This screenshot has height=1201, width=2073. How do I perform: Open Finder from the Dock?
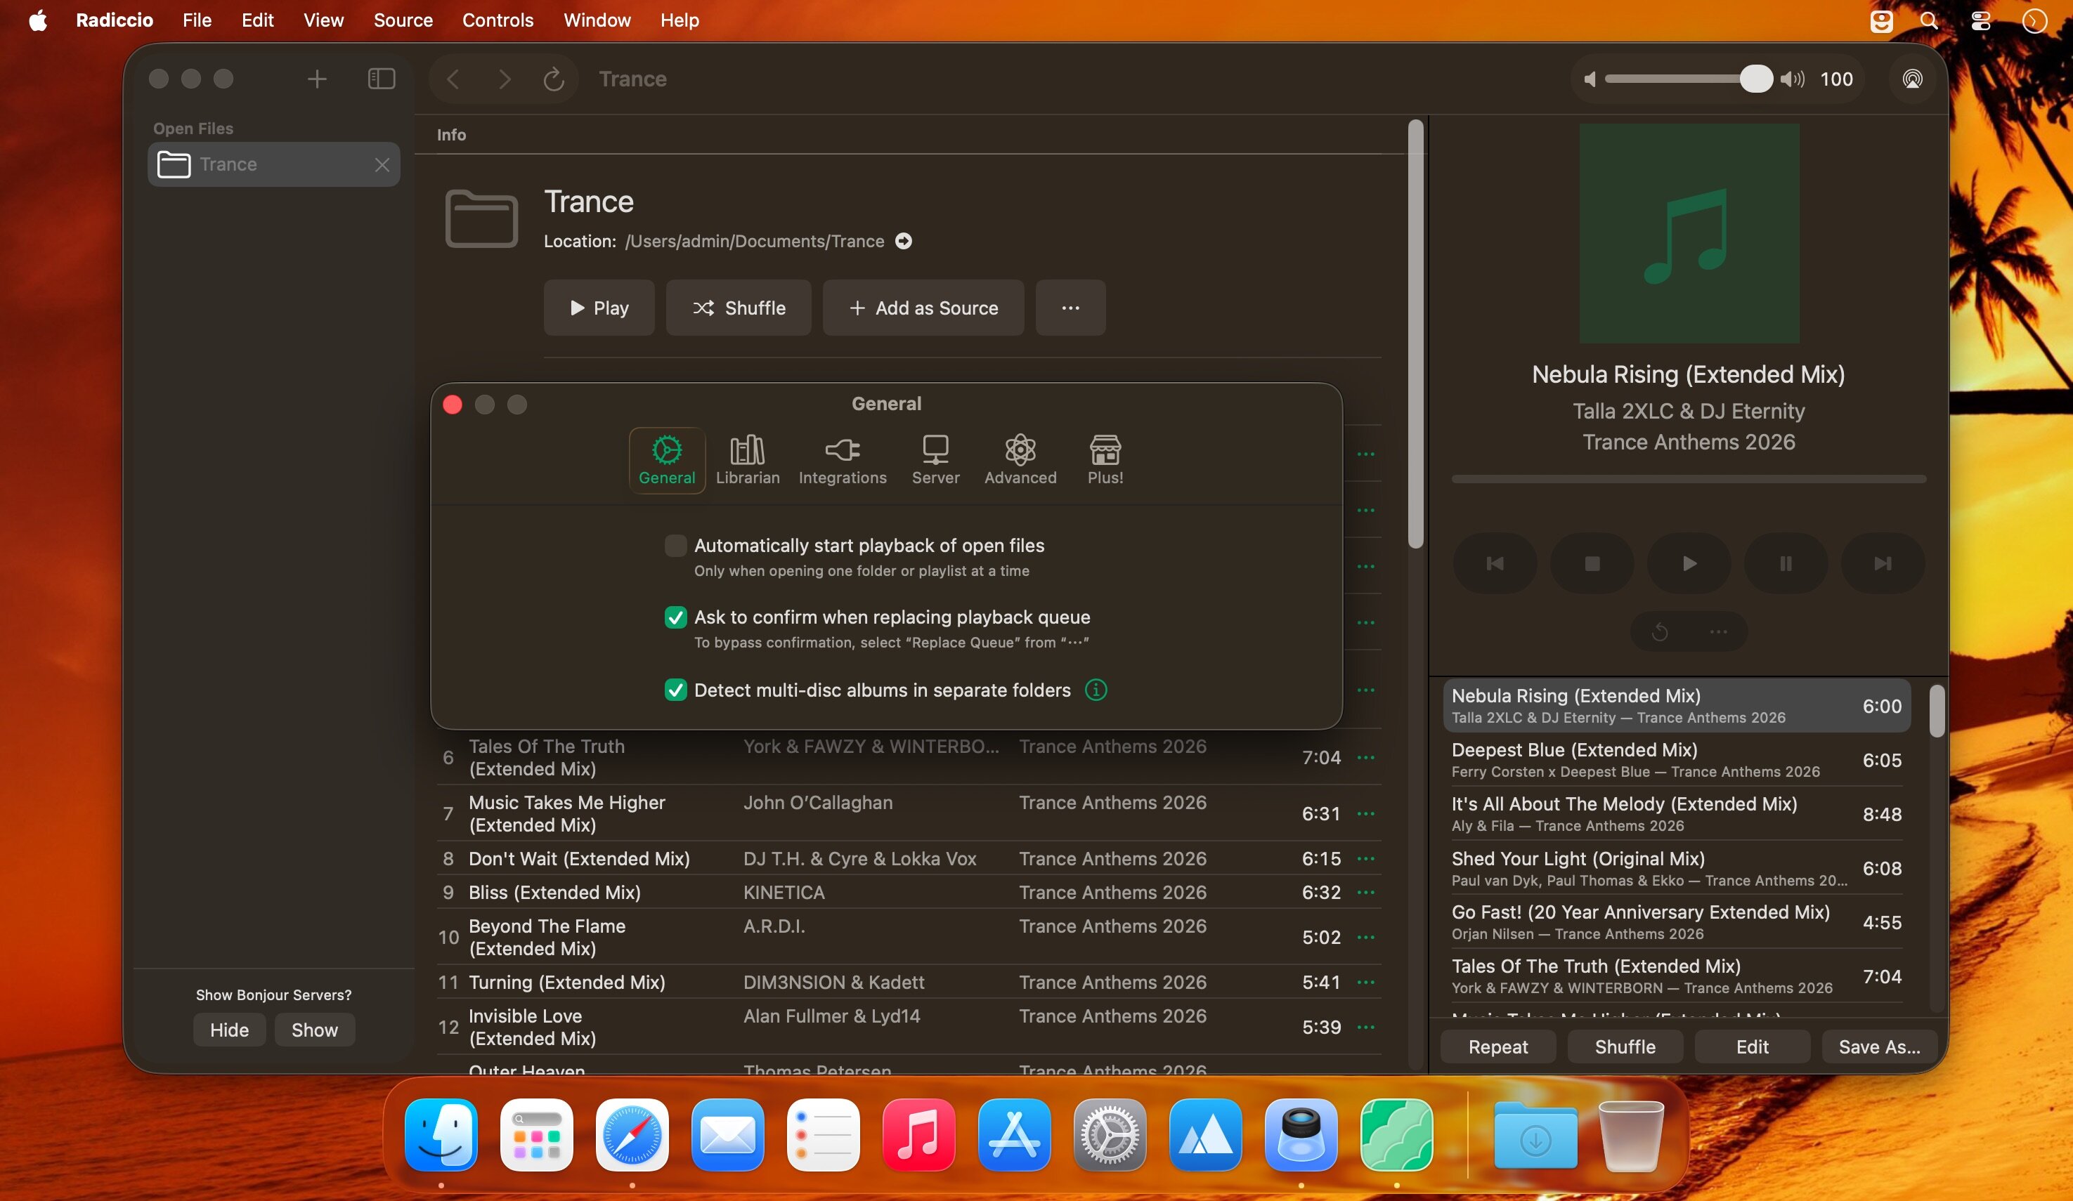pyautogui.click(x=441, y=1134)
